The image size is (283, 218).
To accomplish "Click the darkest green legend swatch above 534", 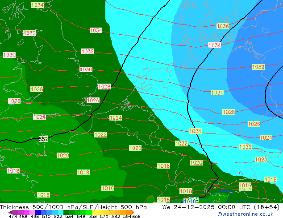I will 66,212.
